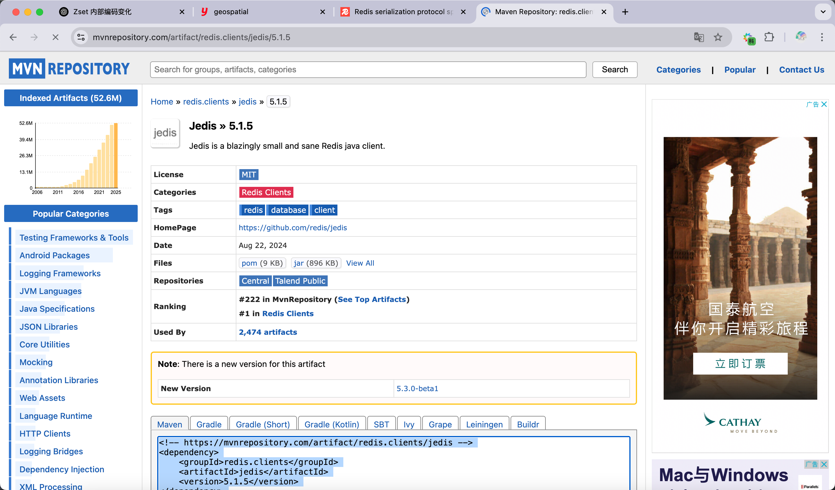Click the Redis Clients category badge
The image size is (835, 490).
click(x=266, y=192)
